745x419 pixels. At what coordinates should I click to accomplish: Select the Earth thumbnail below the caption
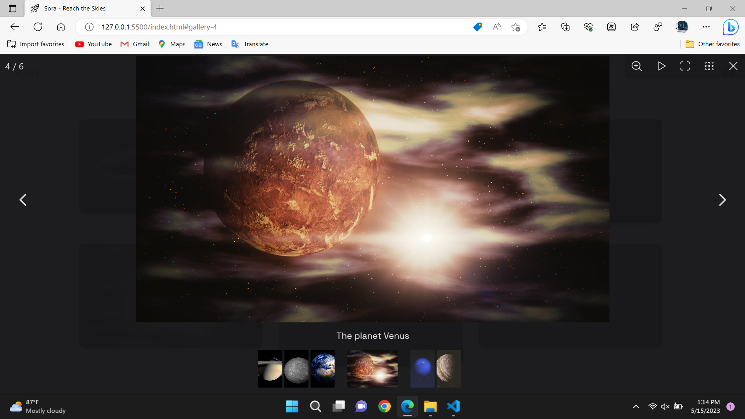(323, 369)
